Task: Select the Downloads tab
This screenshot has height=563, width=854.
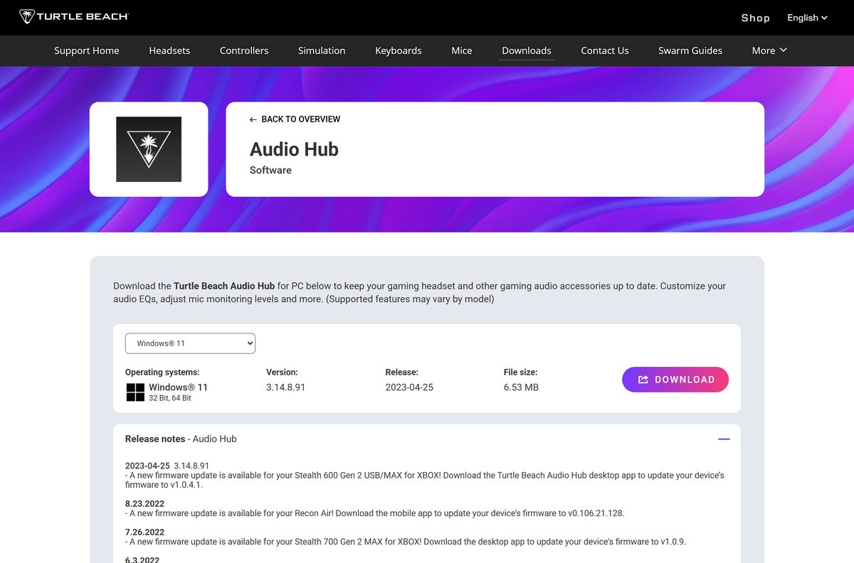Action: (527, 50)
